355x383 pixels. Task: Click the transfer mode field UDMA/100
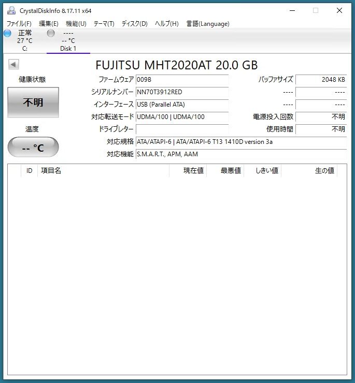[x=182, y=117]
